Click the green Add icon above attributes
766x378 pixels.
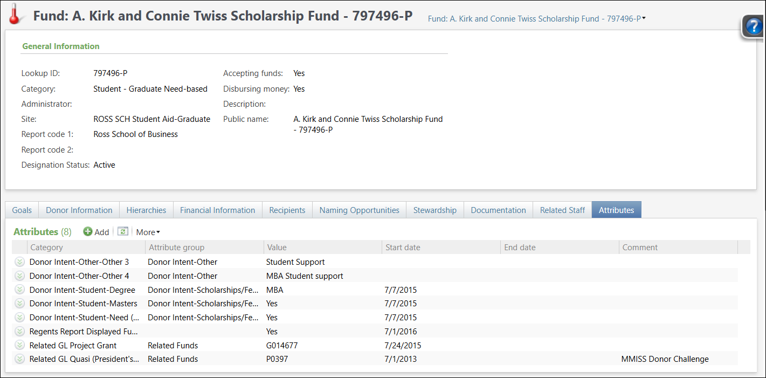(x=87, y=231)
